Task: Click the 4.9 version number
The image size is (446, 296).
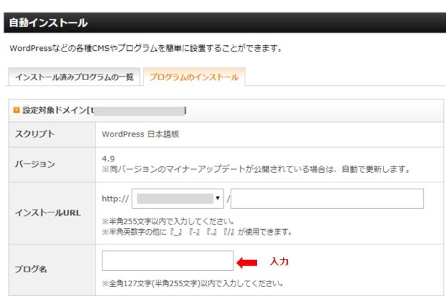Action: 108,158
